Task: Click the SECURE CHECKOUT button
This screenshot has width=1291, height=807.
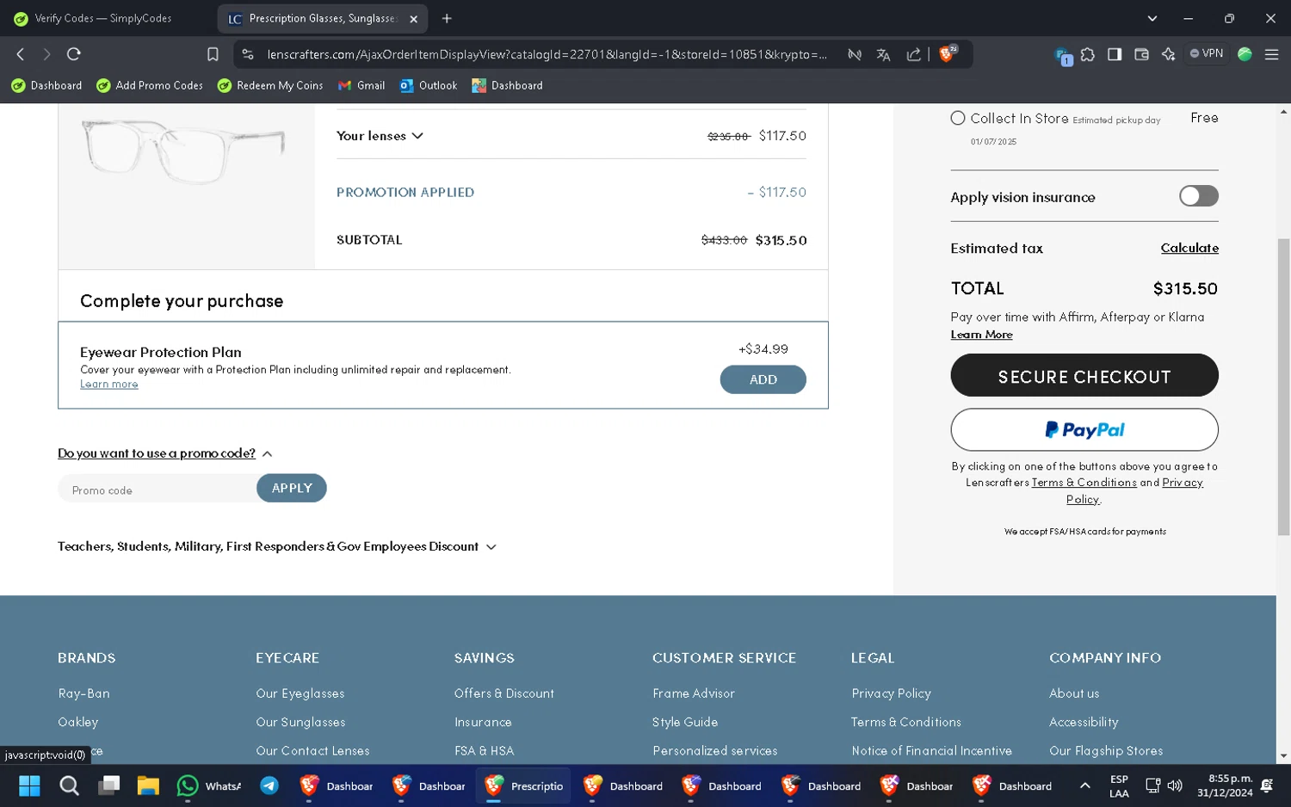Action: (1084, 376)
